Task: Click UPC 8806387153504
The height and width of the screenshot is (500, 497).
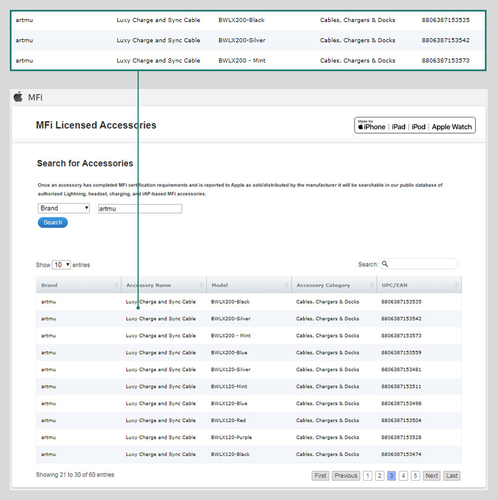Action: [401, 420]
